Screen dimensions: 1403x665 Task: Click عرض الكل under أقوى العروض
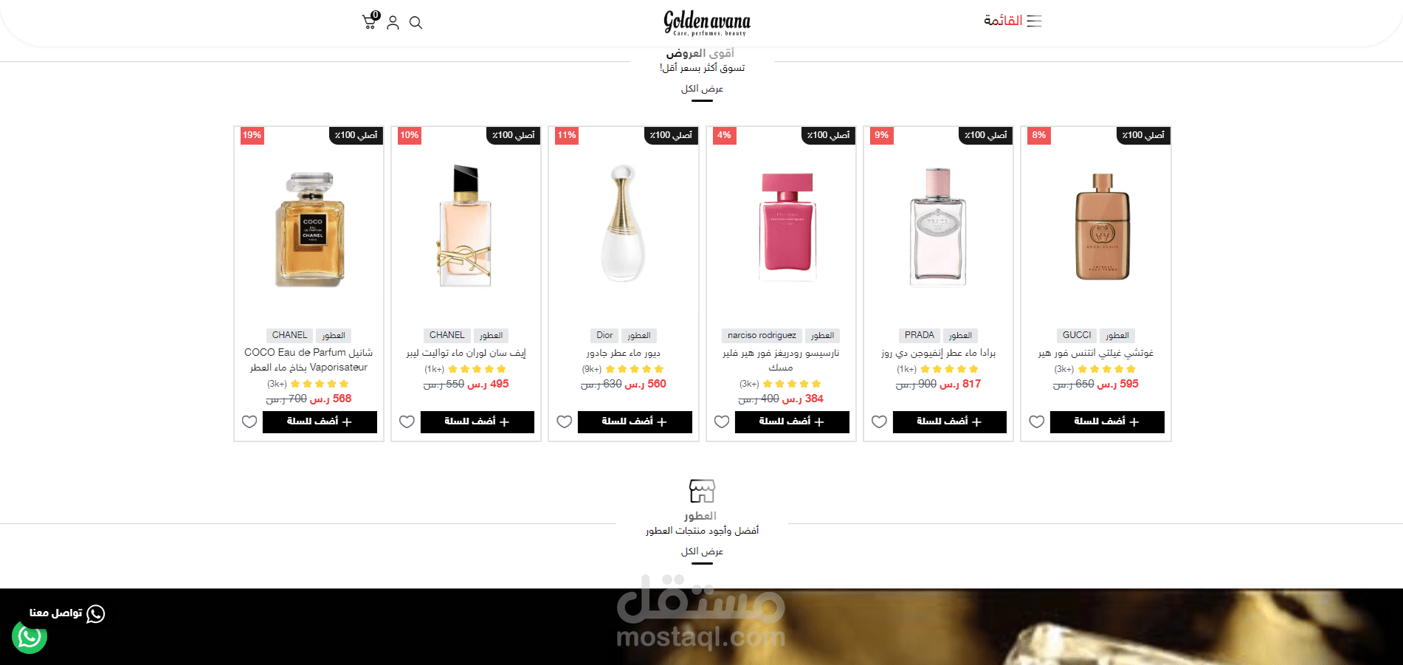(702, 89)
